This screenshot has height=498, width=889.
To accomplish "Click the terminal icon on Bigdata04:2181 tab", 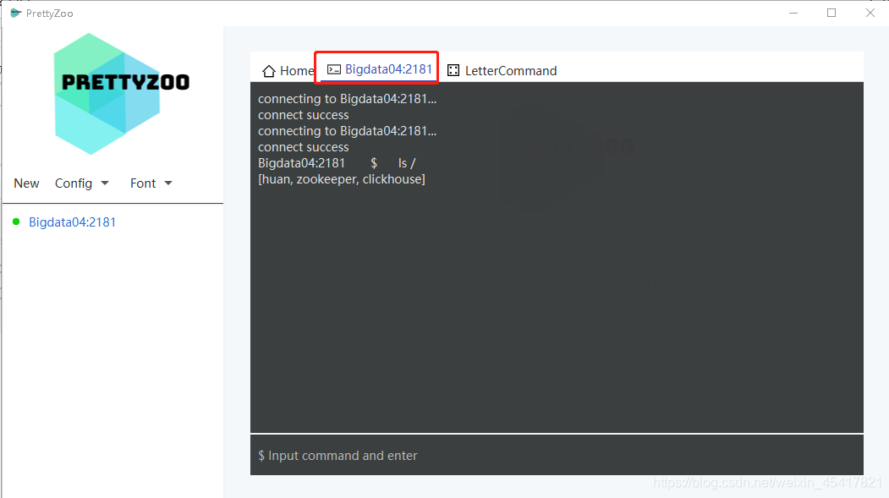I will click(334, 69).
